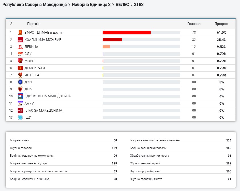Go to Република Северна Македонија breadcrumb
The width and height of the screenshot is (240, 191).
(34, 5)
